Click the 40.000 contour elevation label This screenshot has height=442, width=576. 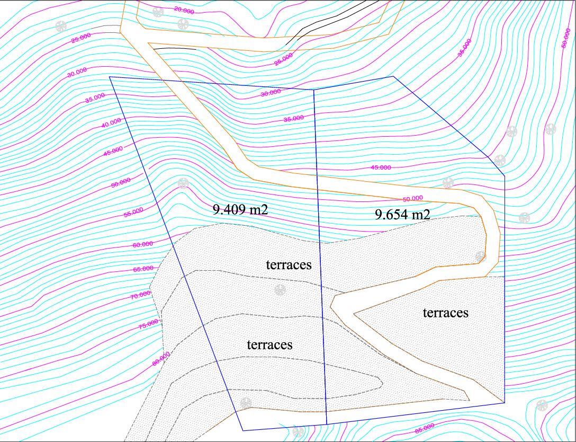pyautogui.click(x=111, y=123)
